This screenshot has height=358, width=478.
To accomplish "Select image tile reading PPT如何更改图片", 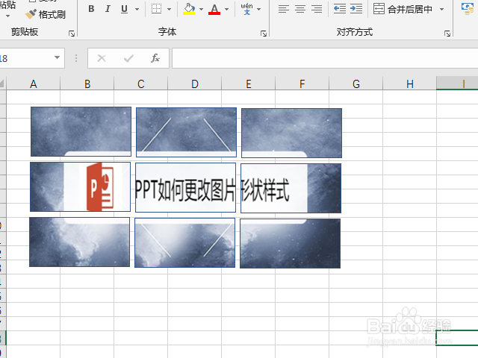I will [186, 187].
